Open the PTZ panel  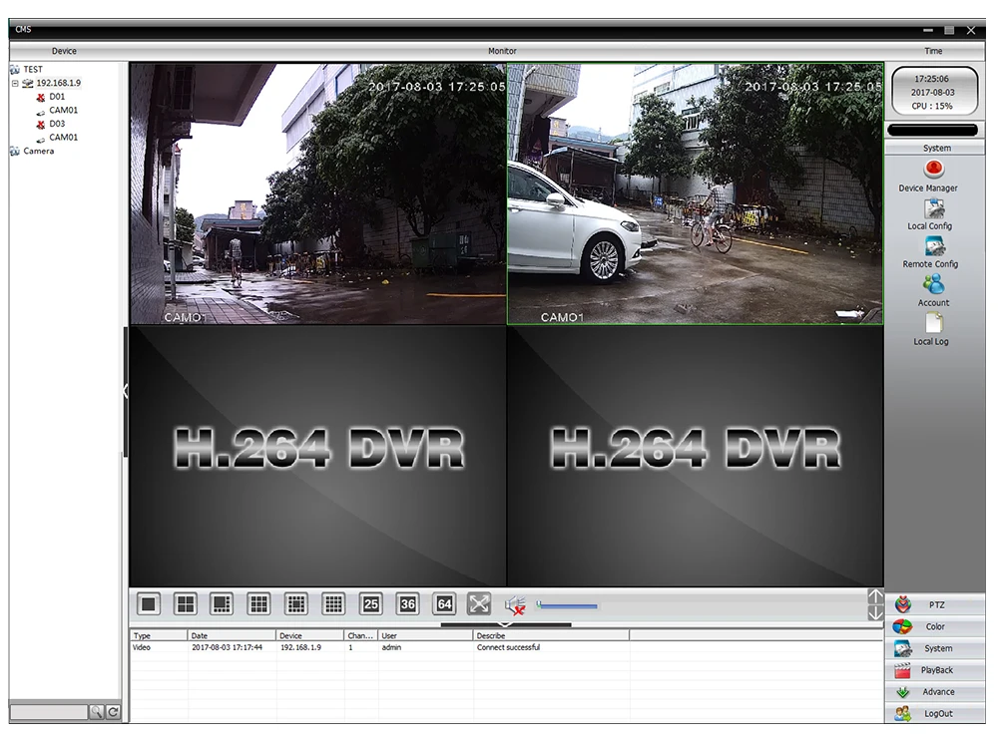(x=934, y=605)
